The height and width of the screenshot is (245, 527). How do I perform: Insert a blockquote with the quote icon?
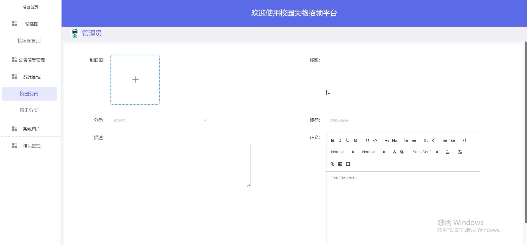point(367,140)
